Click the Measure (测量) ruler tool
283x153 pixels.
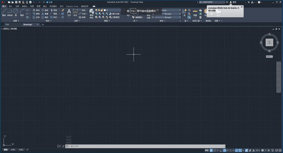point(195,13)
